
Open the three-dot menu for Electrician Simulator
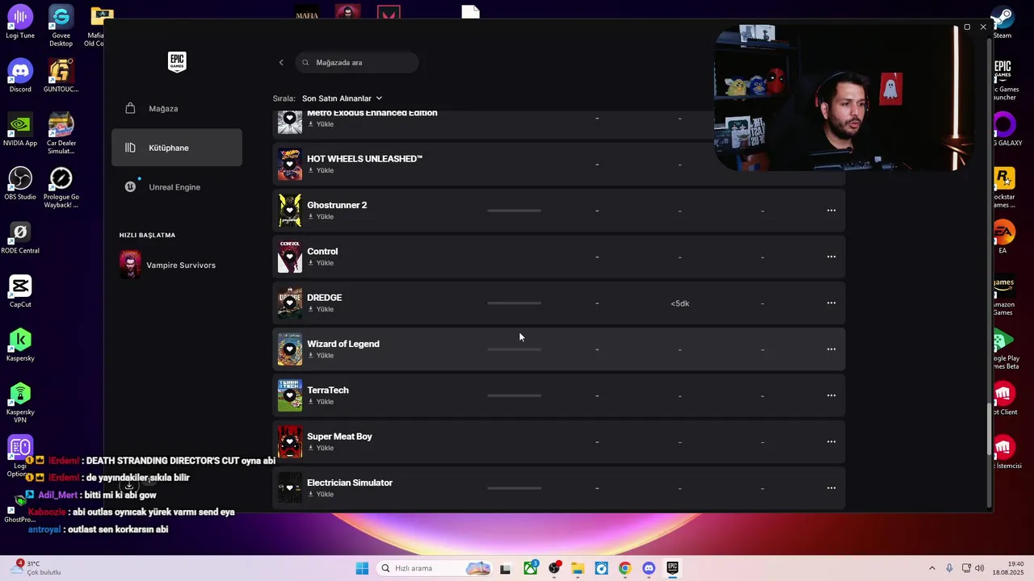pyautogui.click(x=831, y=488)
